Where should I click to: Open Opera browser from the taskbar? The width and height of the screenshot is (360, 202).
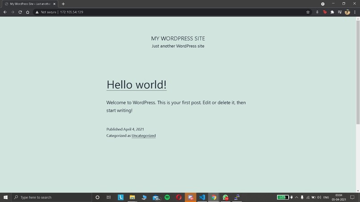(179, 198)
